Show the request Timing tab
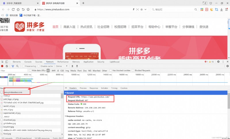230x139 pixels. pos(114,88)
